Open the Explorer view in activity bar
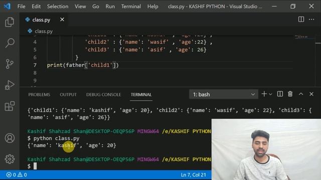 click(10, 22)
